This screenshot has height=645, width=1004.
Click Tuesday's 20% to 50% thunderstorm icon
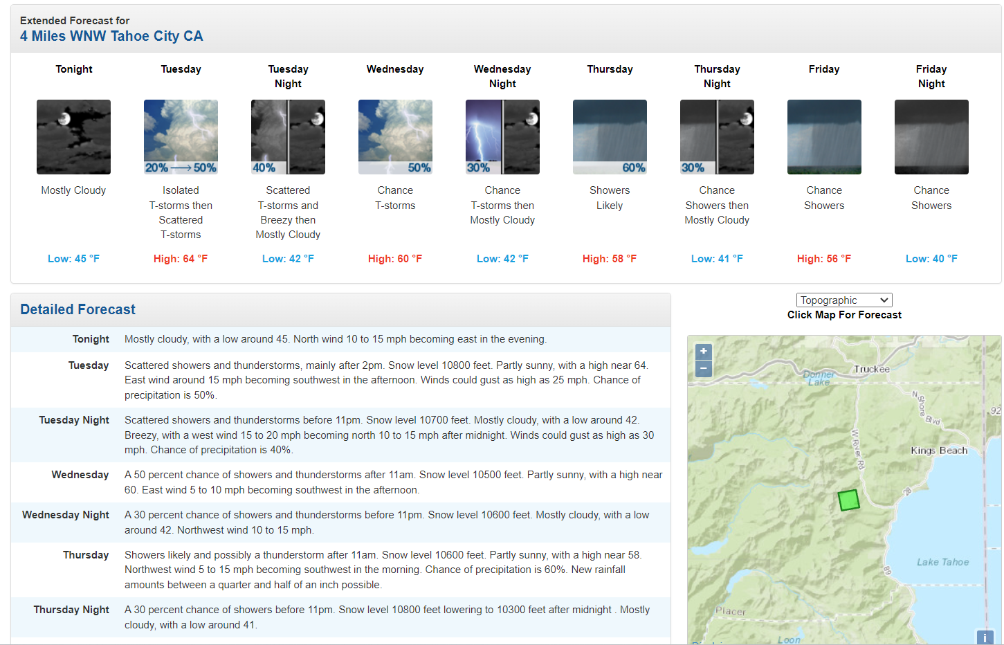click(x=181, y=137)
